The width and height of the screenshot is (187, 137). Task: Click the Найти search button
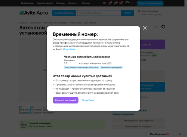click(128, 13)
